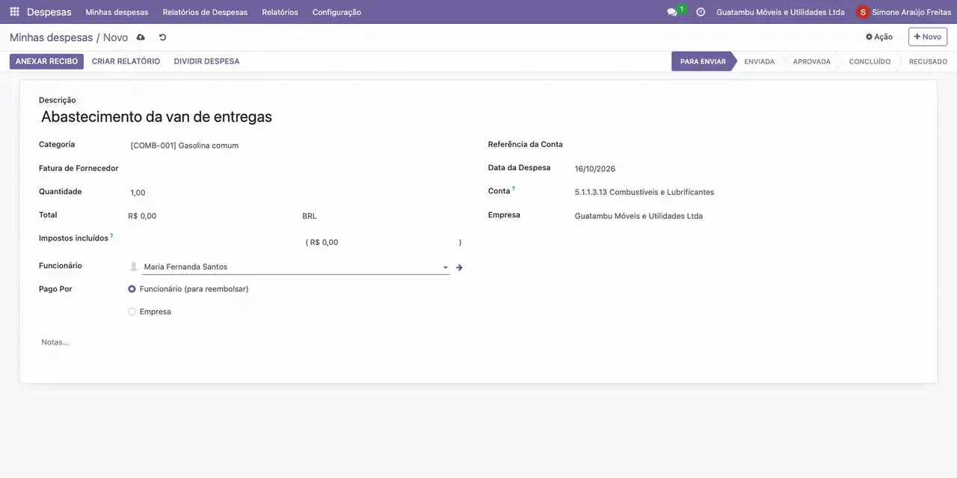Open the Ação actions dropdown
The height and width of the screenshot is (478, 957).
coord(879,37)
